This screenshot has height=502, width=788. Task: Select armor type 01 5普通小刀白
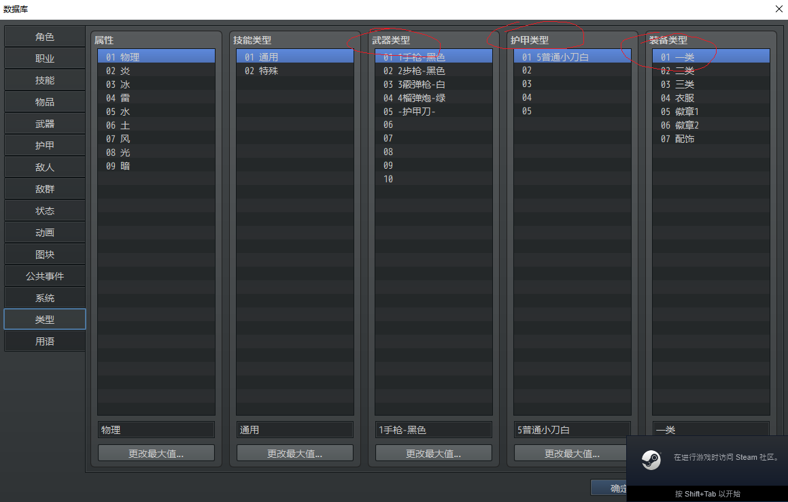click(572, 57)
